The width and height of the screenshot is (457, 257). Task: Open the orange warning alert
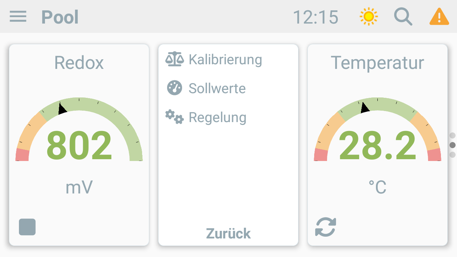[x=439, y=16]
